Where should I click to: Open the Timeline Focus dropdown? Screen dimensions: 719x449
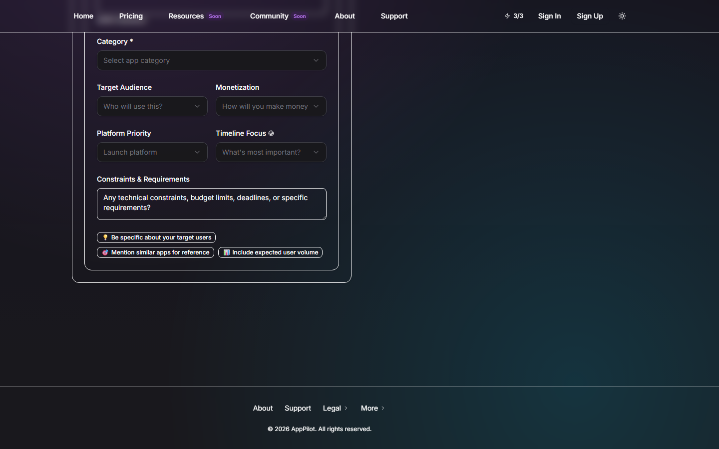[271, 152]
